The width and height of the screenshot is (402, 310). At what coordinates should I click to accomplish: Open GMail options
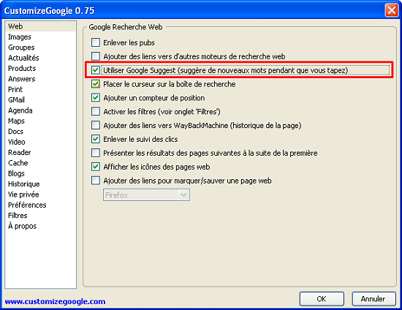(40, 100)
